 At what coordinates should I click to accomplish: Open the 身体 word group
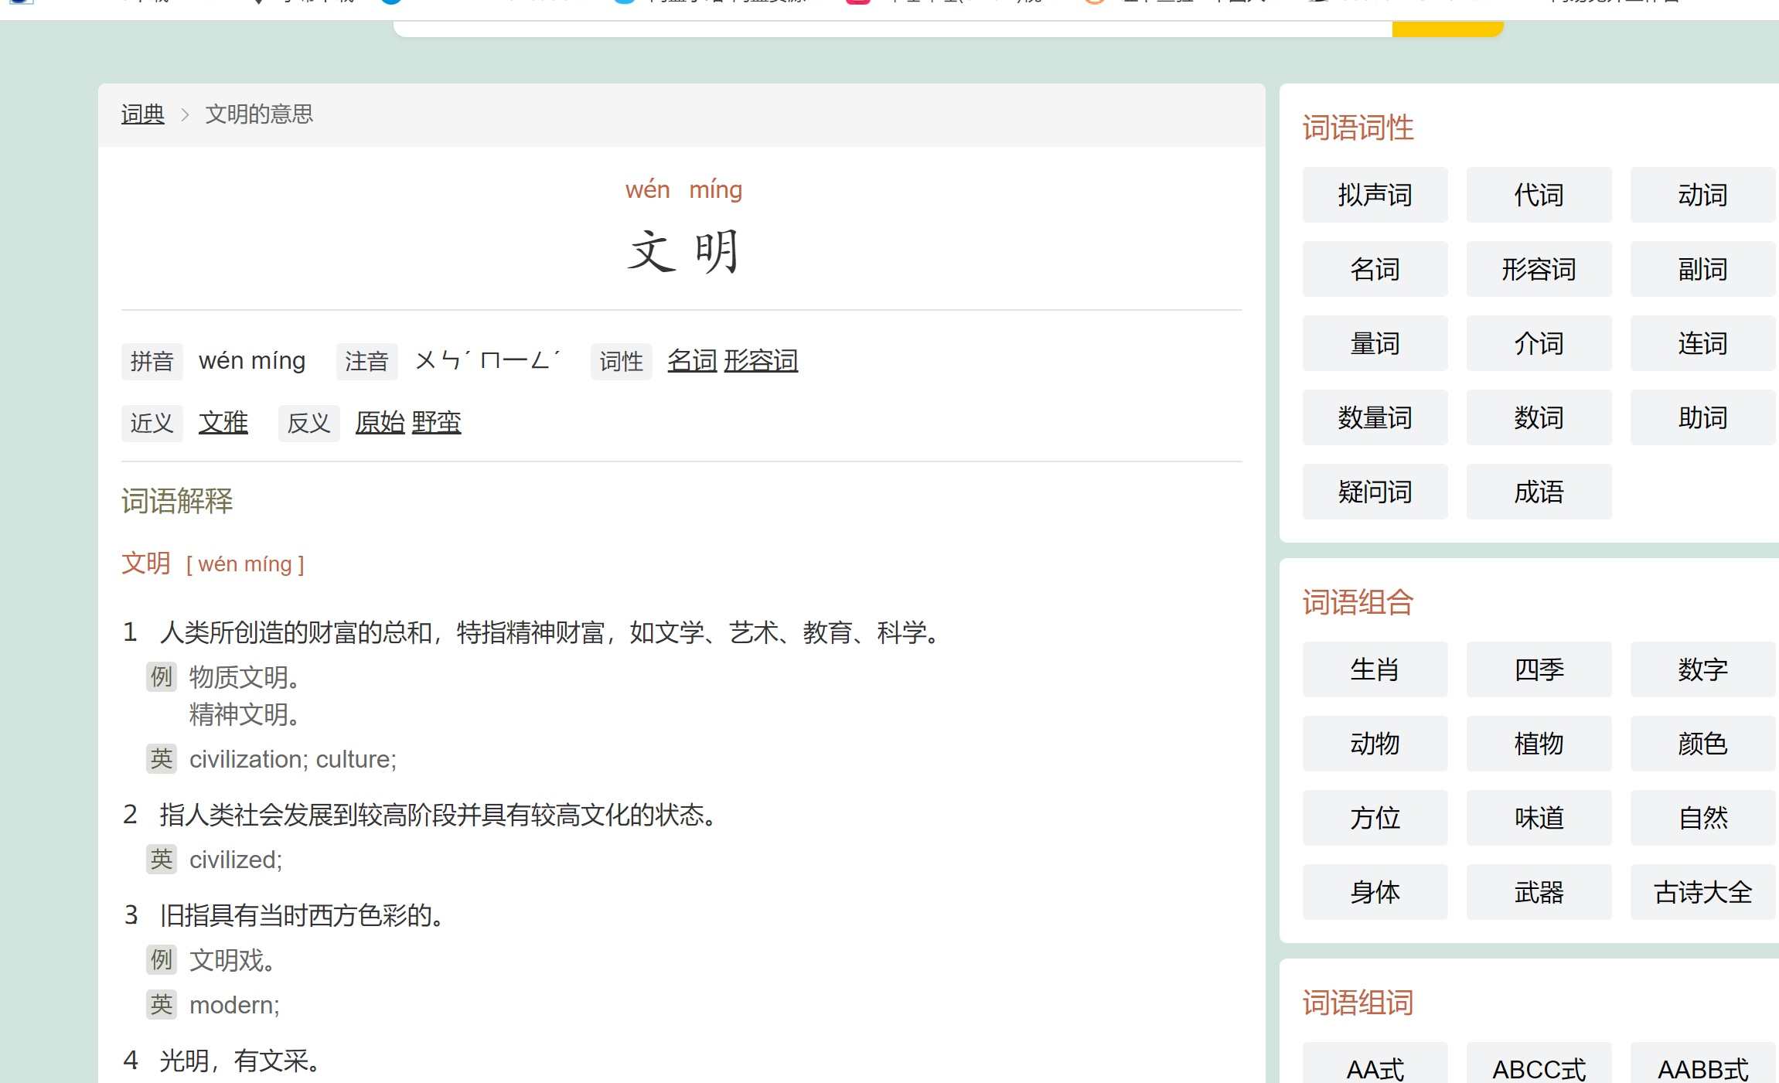1375,892
